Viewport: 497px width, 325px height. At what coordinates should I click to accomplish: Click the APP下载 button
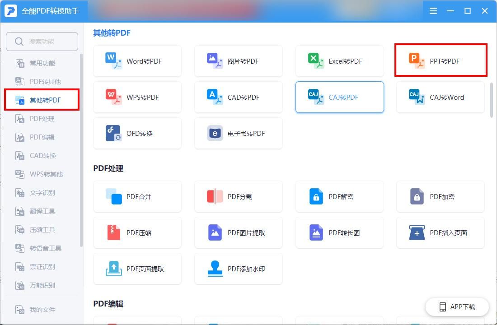457,306
